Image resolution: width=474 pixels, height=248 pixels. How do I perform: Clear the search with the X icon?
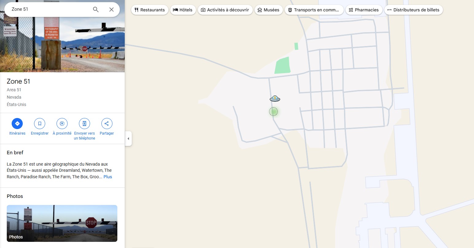click(x=112, y=10)
